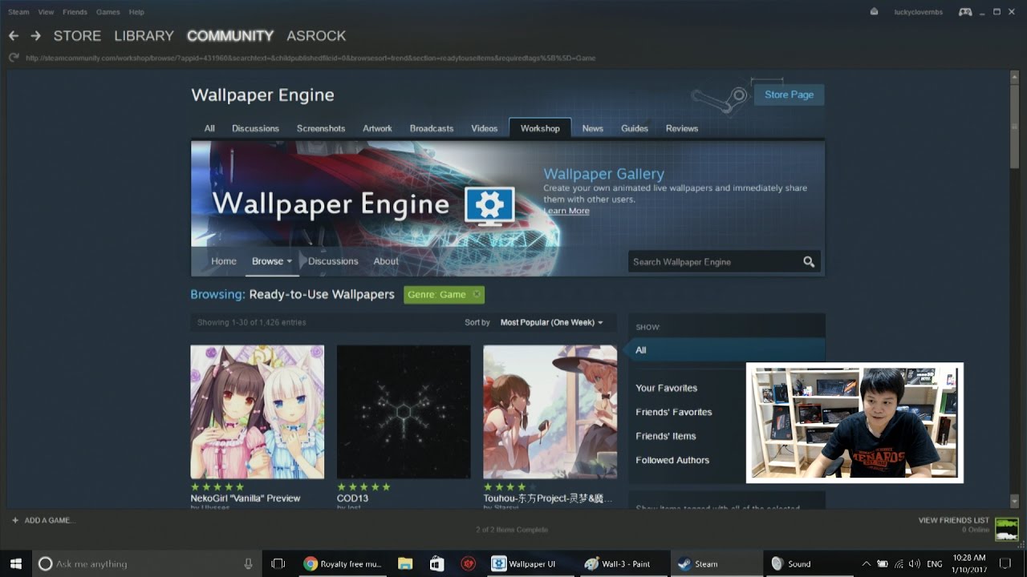Show hidden system tray icons
Screen dimensions: 1027x577
pos(866,563)
